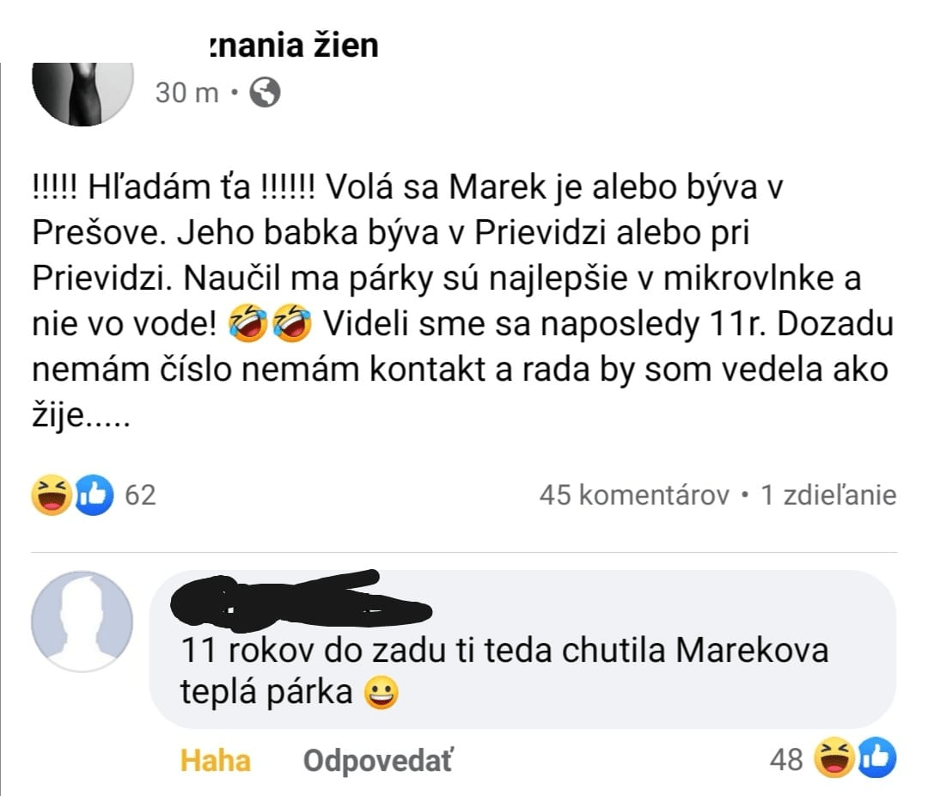928x796 pixels.
Task: Toggle the "Haha" reaction on the comment
Action: (216, 761)
